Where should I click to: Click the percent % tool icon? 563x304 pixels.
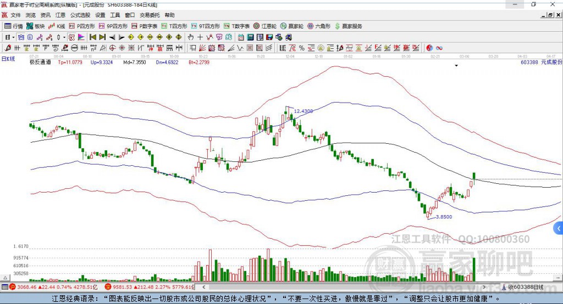[302, 48]
